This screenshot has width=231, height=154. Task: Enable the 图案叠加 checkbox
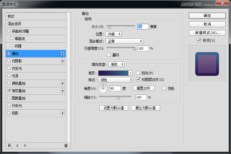[9, 98]
